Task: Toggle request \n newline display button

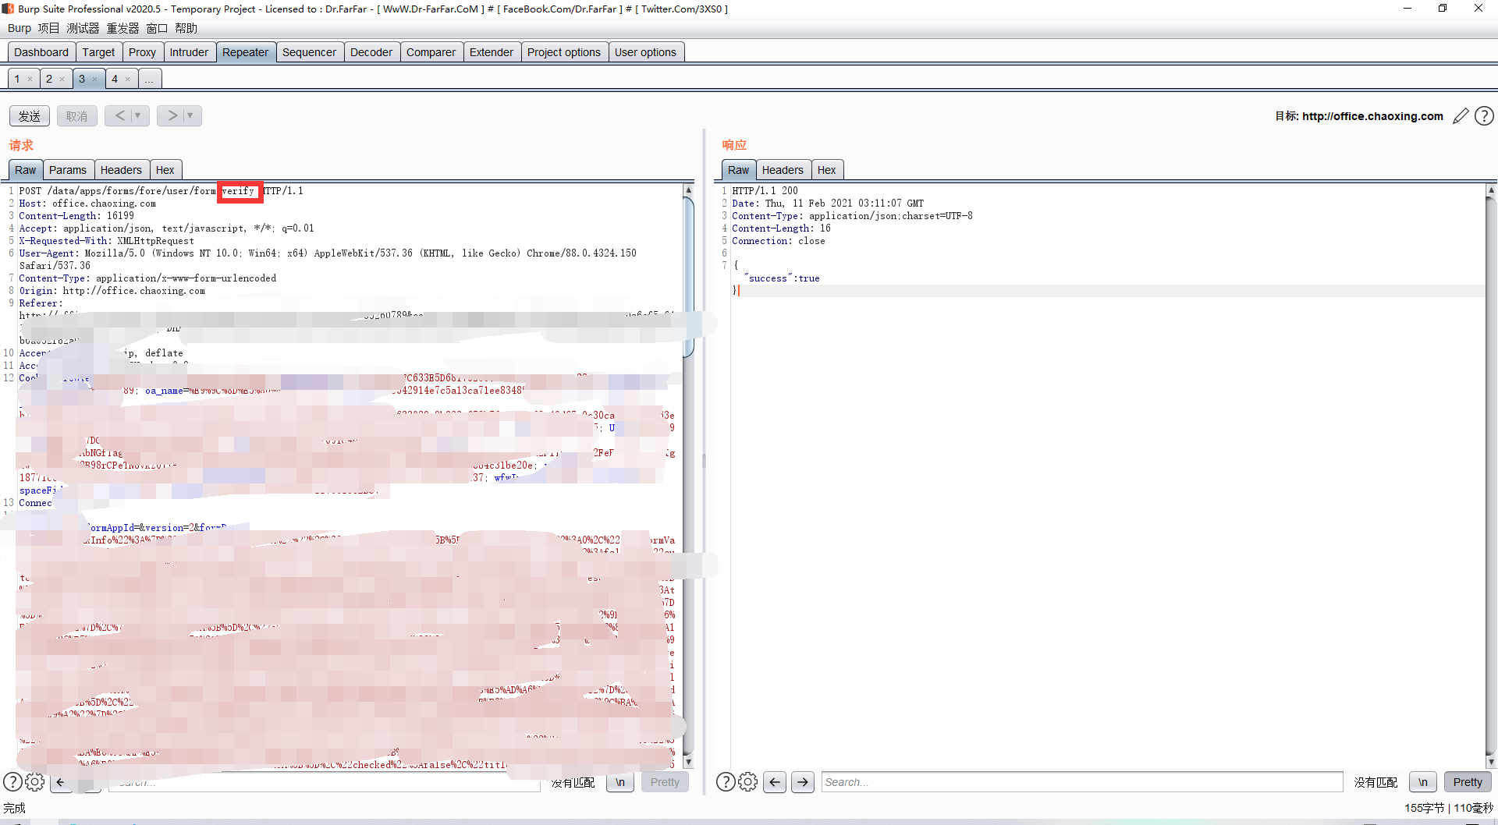Action: click(x=620, y=782)
